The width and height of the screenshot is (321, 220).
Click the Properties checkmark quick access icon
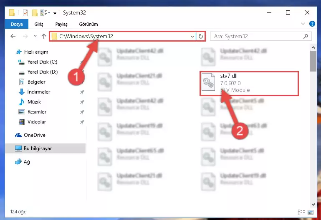point(25,12)
